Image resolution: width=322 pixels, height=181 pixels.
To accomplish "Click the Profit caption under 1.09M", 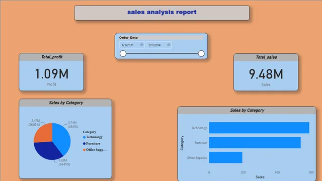I will 51,84.
